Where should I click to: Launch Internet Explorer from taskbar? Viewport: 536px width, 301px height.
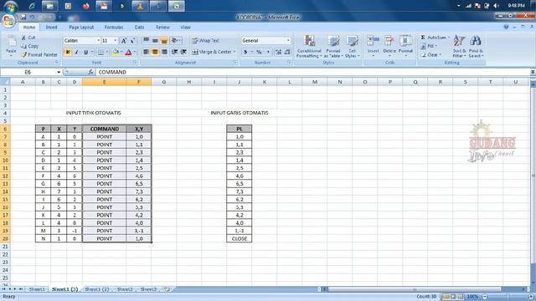[x=32, y=6]
